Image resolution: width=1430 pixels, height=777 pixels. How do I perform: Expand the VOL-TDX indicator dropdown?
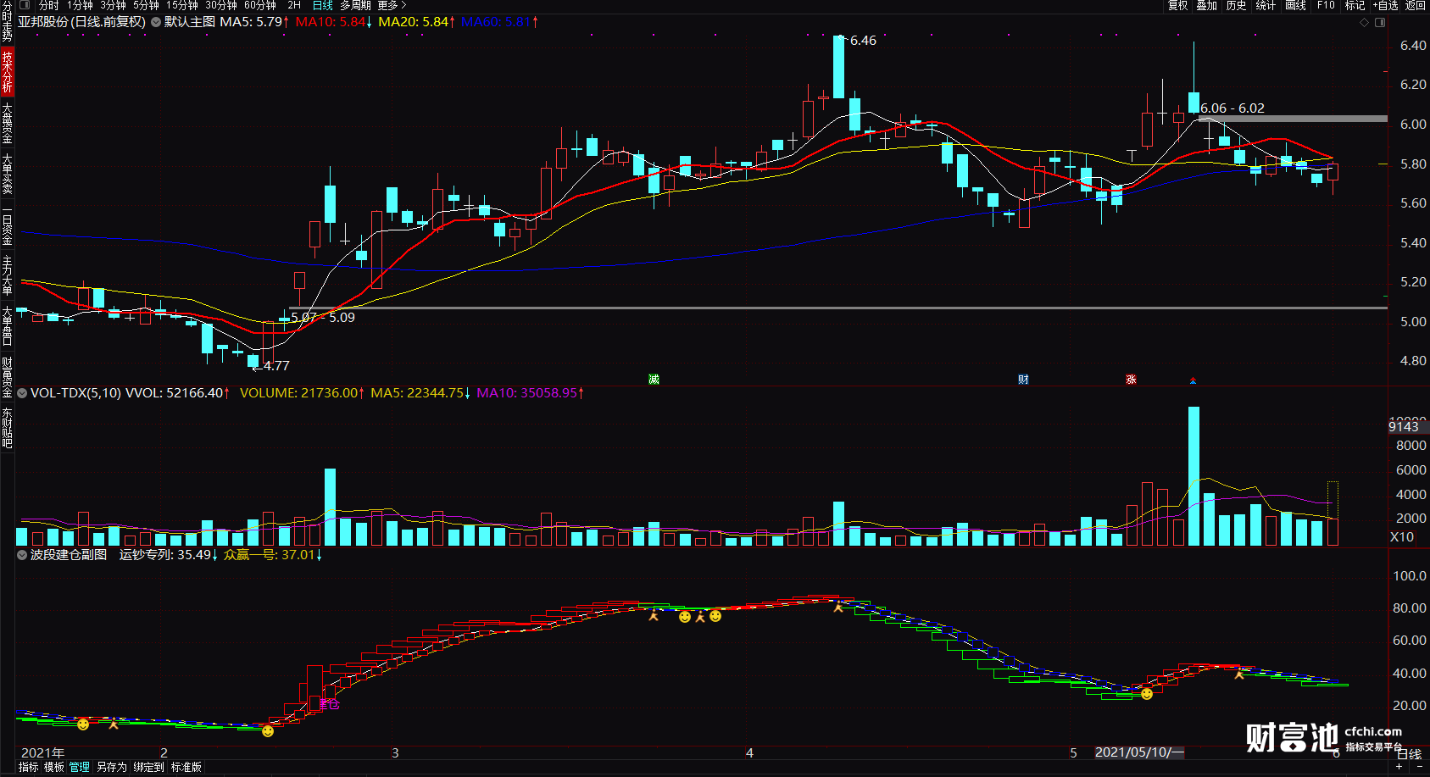(x=22, y=393)
